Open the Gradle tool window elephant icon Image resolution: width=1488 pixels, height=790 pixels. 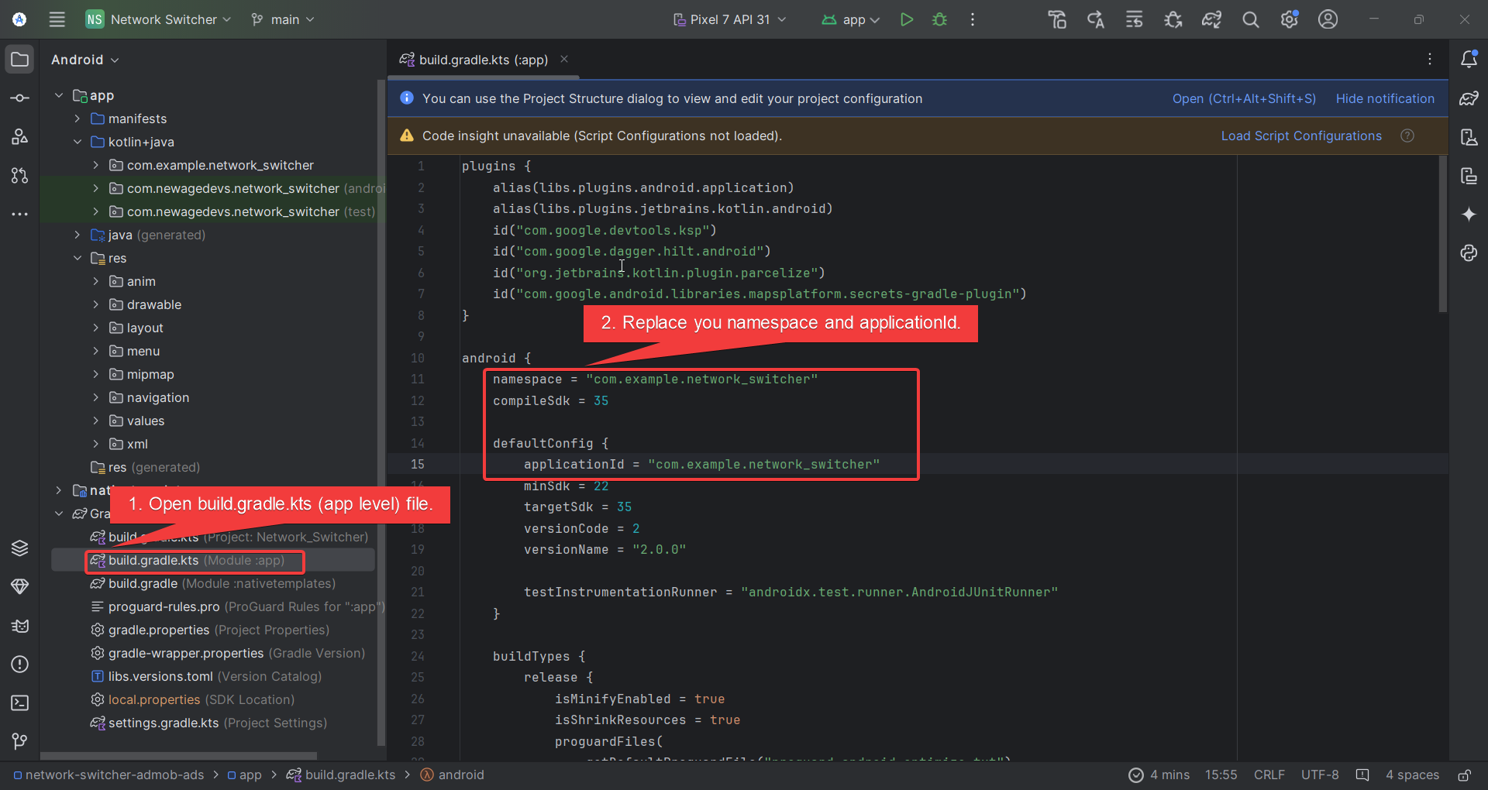1470,98
